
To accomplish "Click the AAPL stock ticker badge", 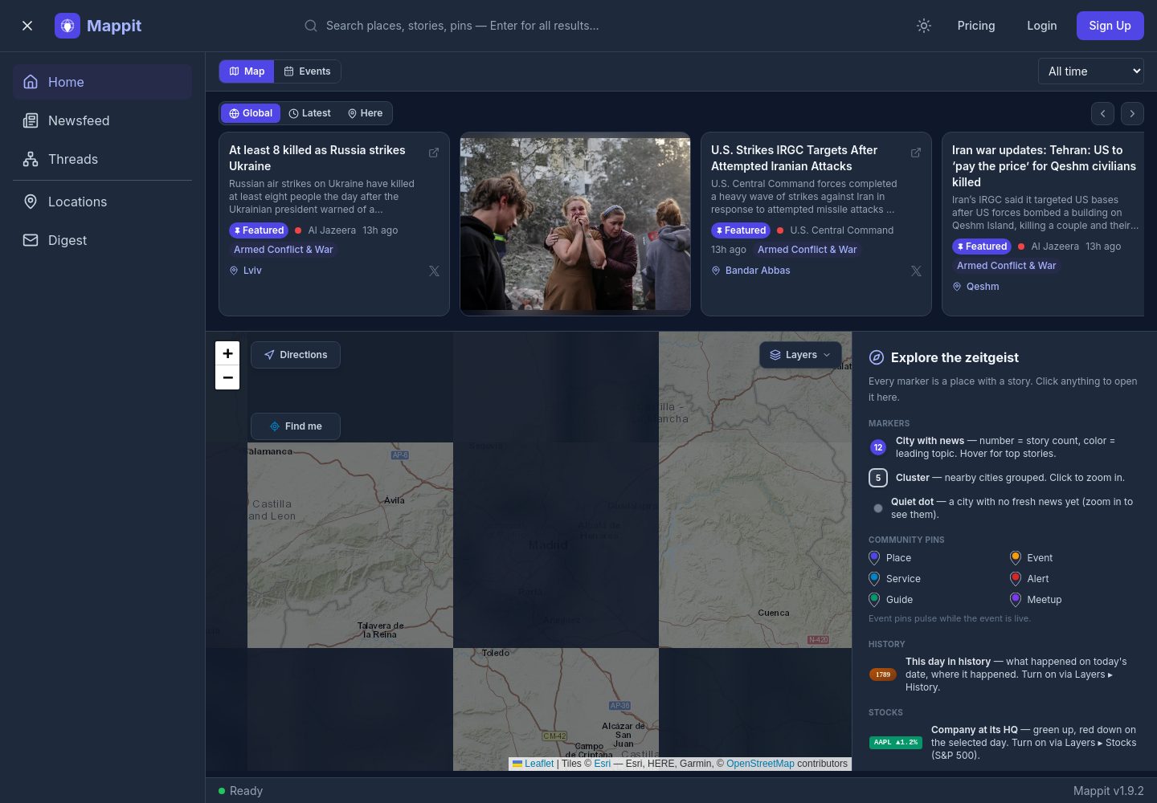I will click(896, 743).
